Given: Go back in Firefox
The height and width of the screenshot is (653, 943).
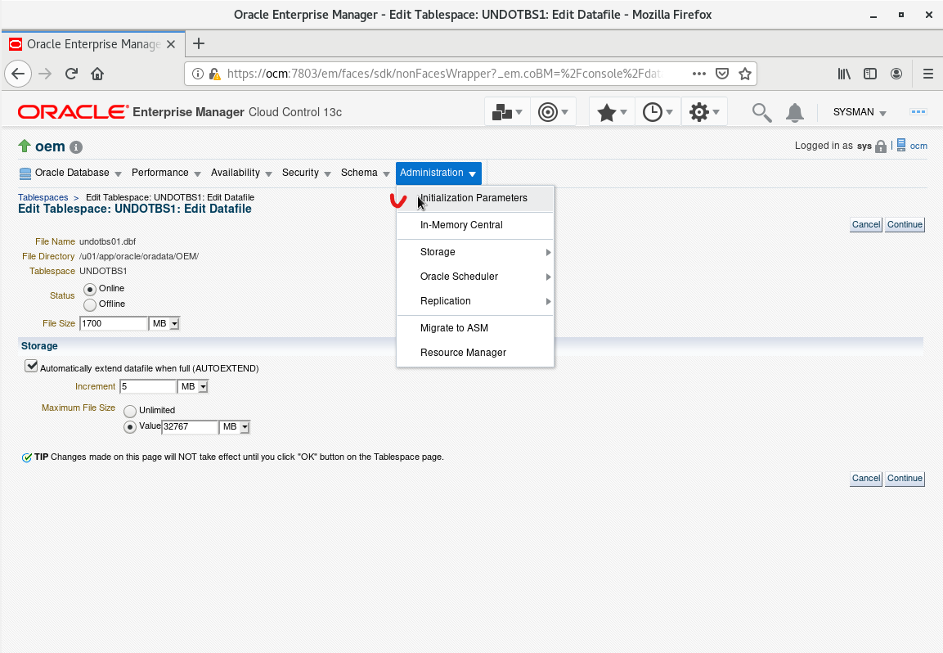Looking at the screenshot, I should (x=18, y=74).
